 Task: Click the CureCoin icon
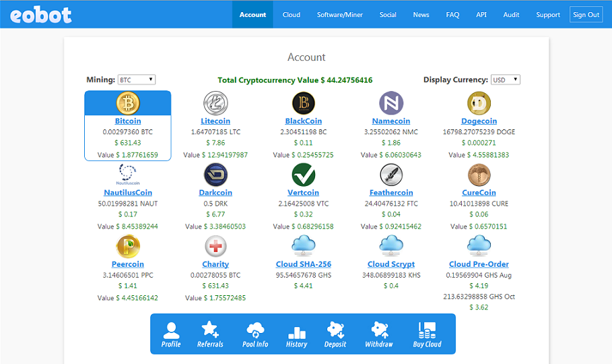coord(479,175)
